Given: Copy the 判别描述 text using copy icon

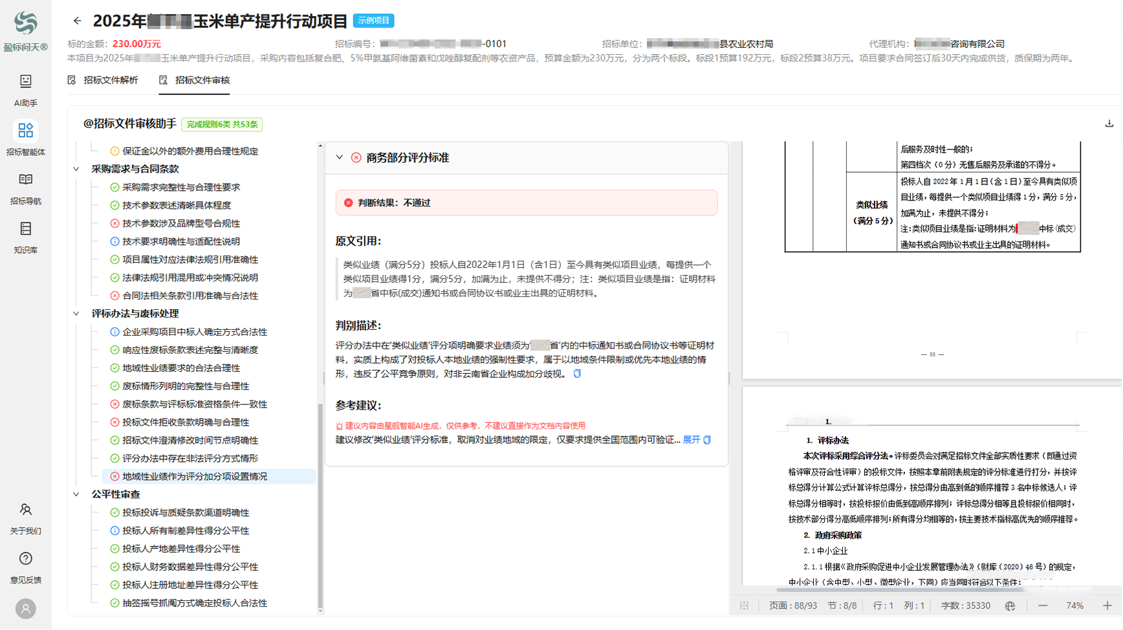Looking at the screenshot, I should (x=577, y=374).
